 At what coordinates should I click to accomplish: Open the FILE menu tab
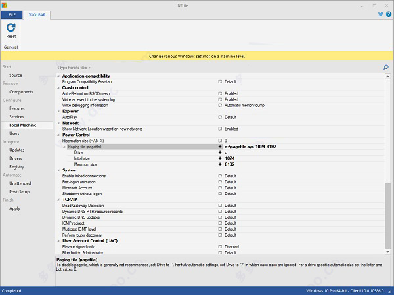point(12,15)
